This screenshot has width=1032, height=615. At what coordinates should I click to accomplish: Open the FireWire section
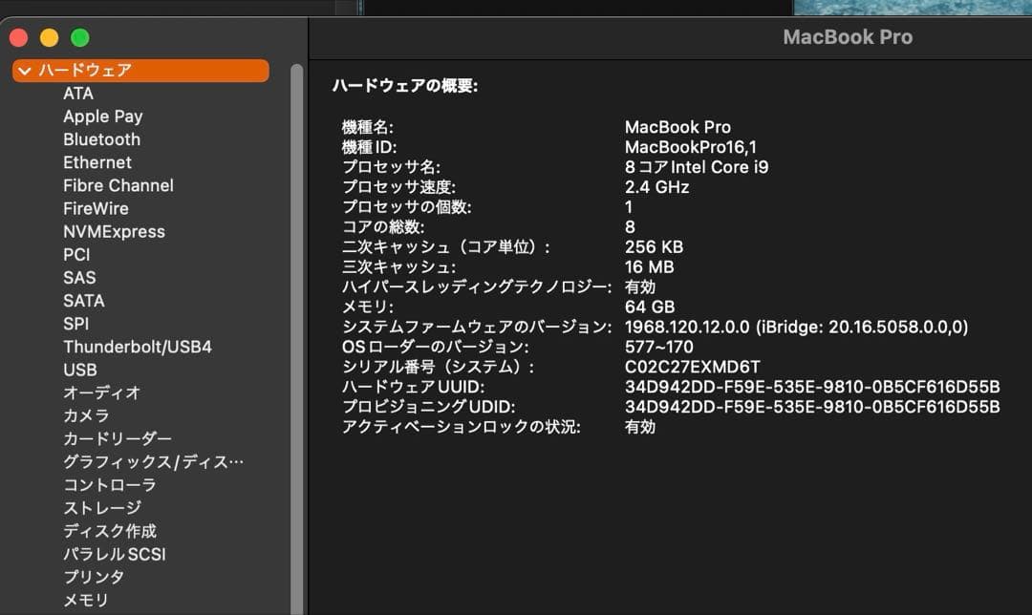(96, 208)
